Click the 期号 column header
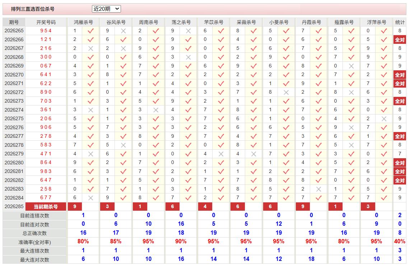 coord(14,22)
